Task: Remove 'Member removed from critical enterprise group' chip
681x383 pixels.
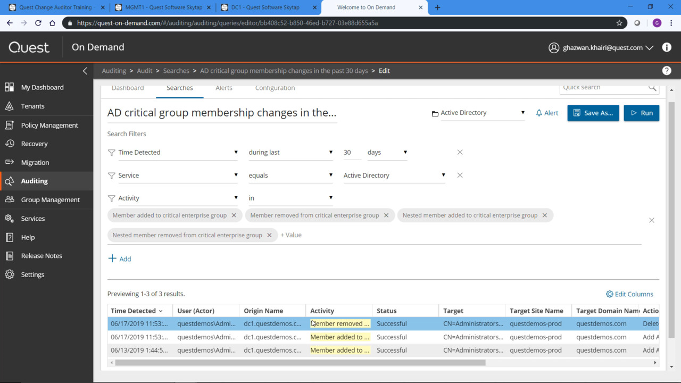Action: coord(386,215)
